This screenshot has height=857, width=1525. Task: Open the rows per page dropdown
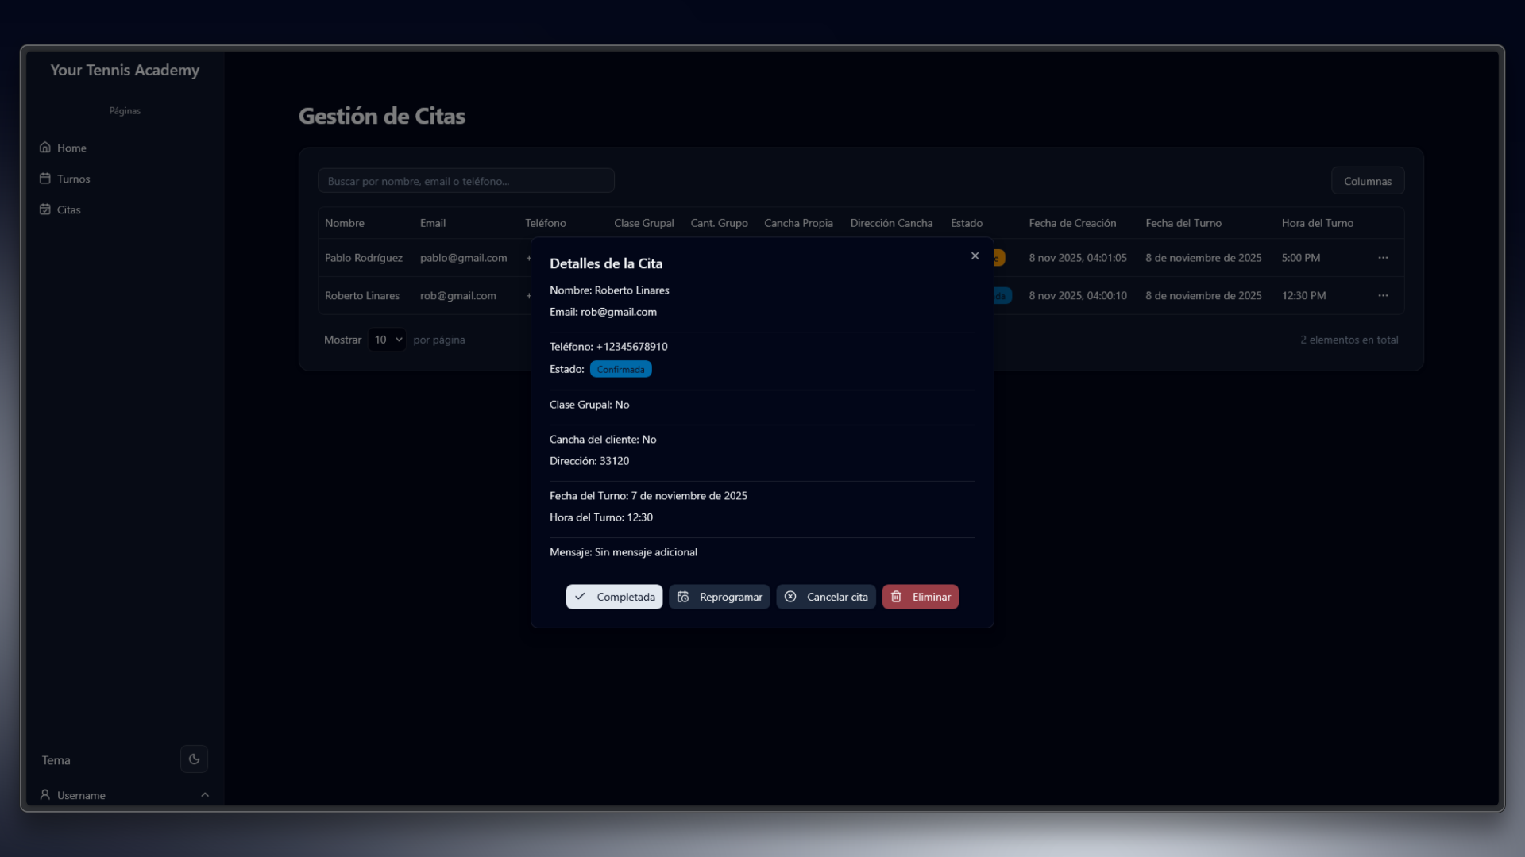click(387, 340)
